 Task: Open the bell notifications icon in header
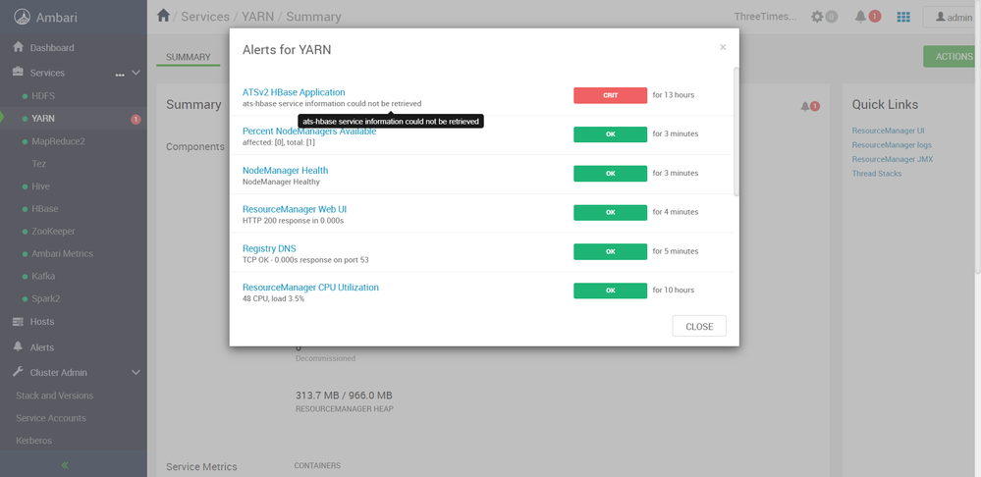[861, 17]
